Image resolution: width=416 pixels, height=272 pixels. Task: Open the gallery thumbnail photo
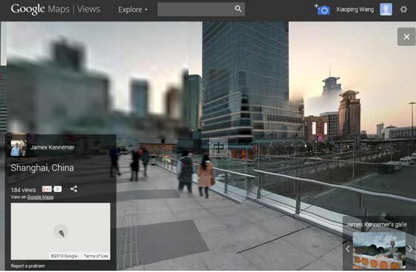pos(379,250)
